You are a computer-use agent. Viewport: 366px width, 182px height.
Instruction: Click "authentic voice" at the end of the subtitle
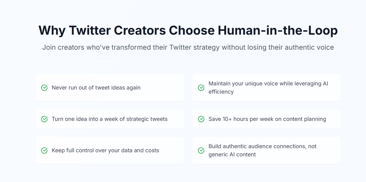[309, 47]
